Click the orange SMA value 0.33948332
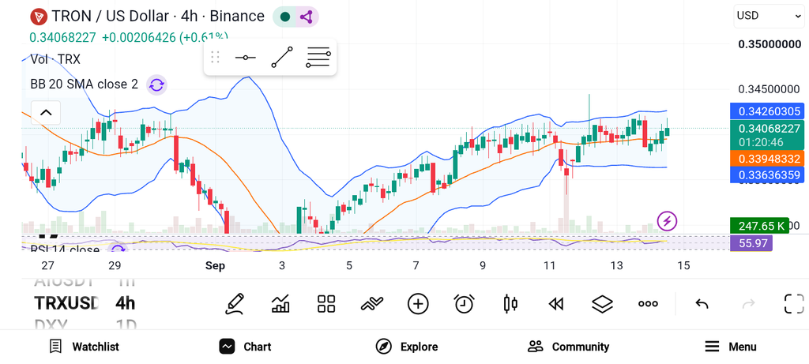The width and height of the screenshot is (809, 364). 766,158
